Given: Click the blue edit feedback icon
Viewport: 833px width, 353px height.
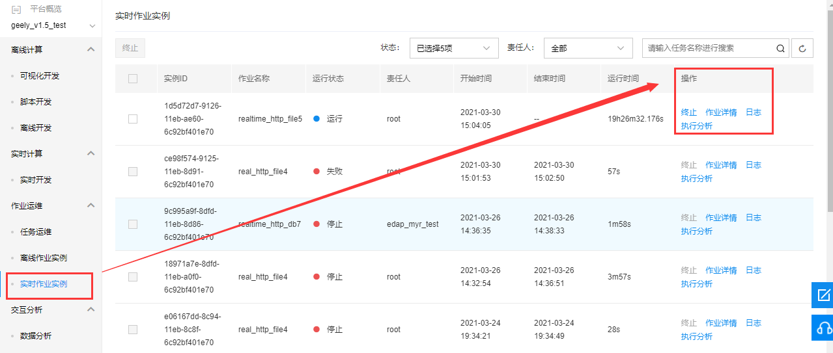Looking at the screenshot, I should coord(823,294).
